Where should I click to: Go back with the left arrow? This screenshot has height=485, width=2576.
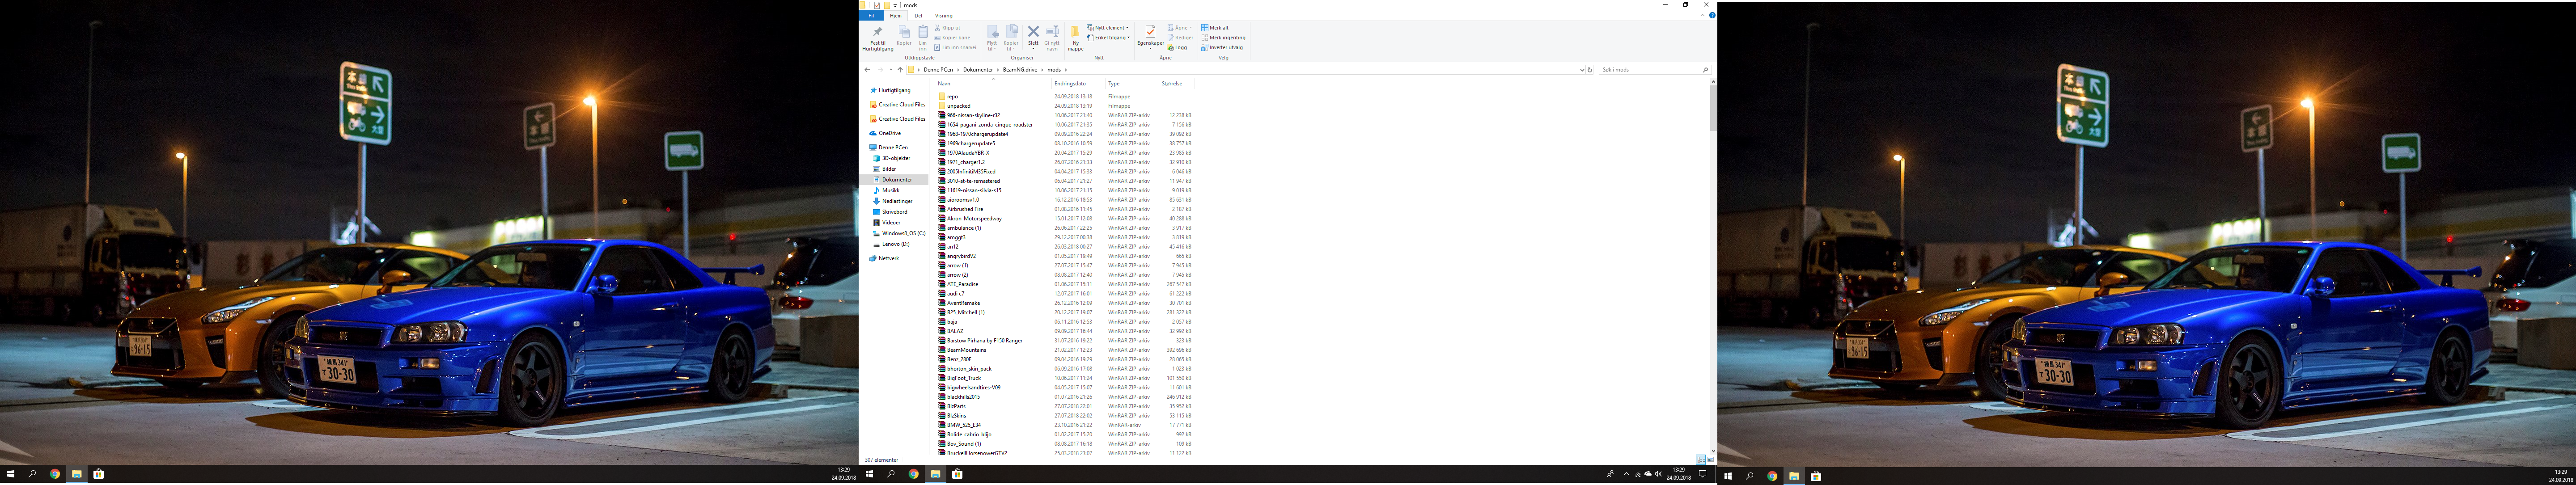tap(867, 70)
